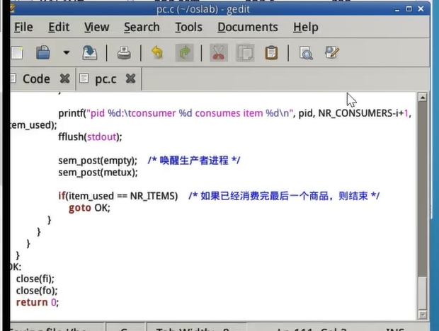Switch to the pc.c tab
Screen dimensions: 439x331
(x=106, y=79)
